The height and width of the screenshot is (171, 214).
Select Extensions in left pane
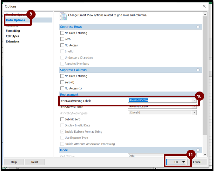tap(13, 41)
